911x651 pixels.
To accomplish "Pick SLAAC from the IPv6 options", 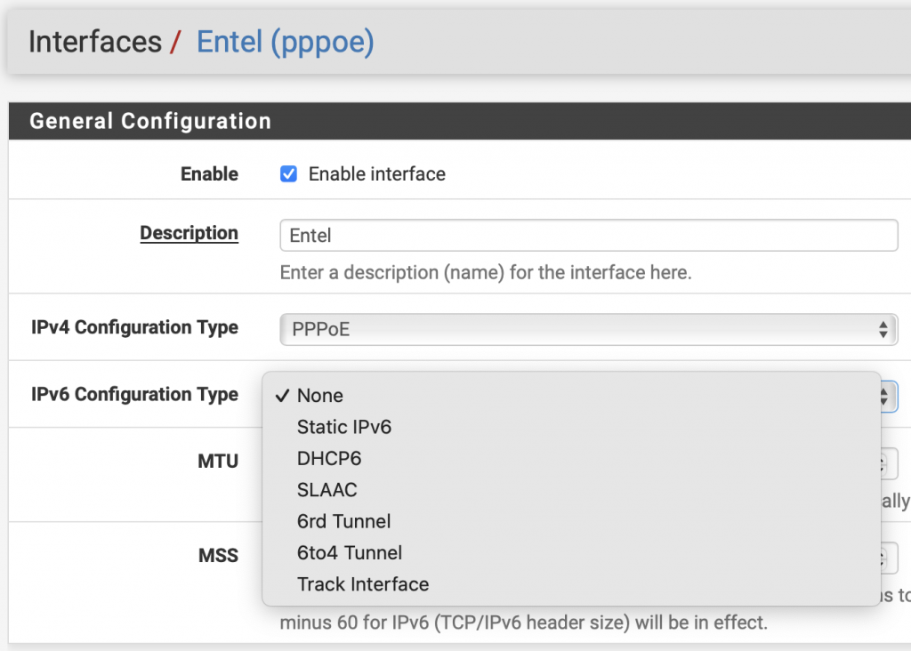I will (327, 490).
